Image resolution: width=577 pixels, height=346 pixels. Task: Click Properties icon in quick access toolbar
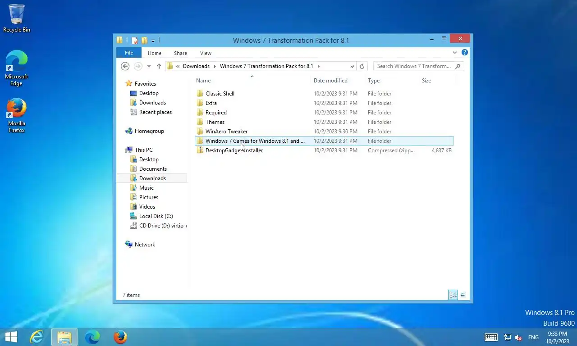pyautogui.click(x=134, y=41)
